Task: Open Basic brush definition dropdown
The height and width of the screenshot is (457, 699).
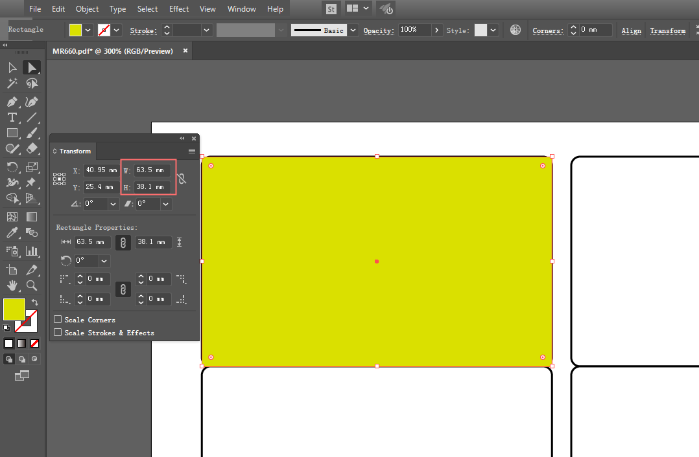Action: click(x=353, y=30)
